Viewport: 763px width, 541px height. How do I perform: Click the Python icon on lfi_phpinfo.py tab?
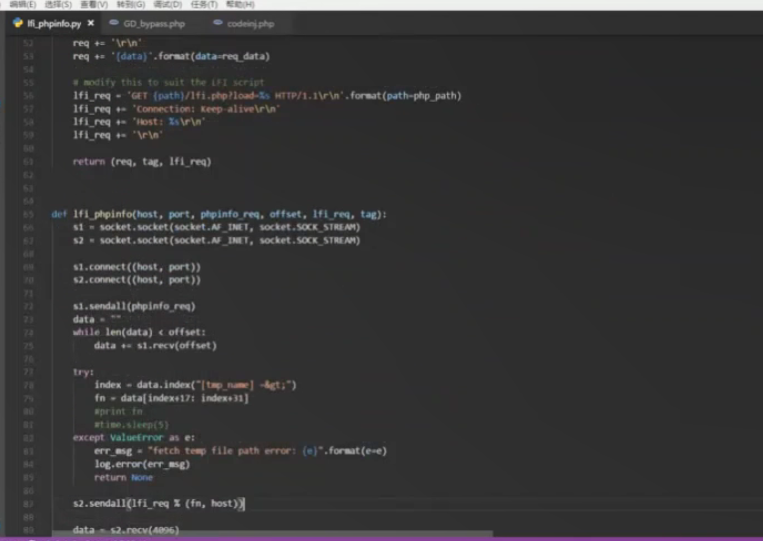tap(18, 23)
